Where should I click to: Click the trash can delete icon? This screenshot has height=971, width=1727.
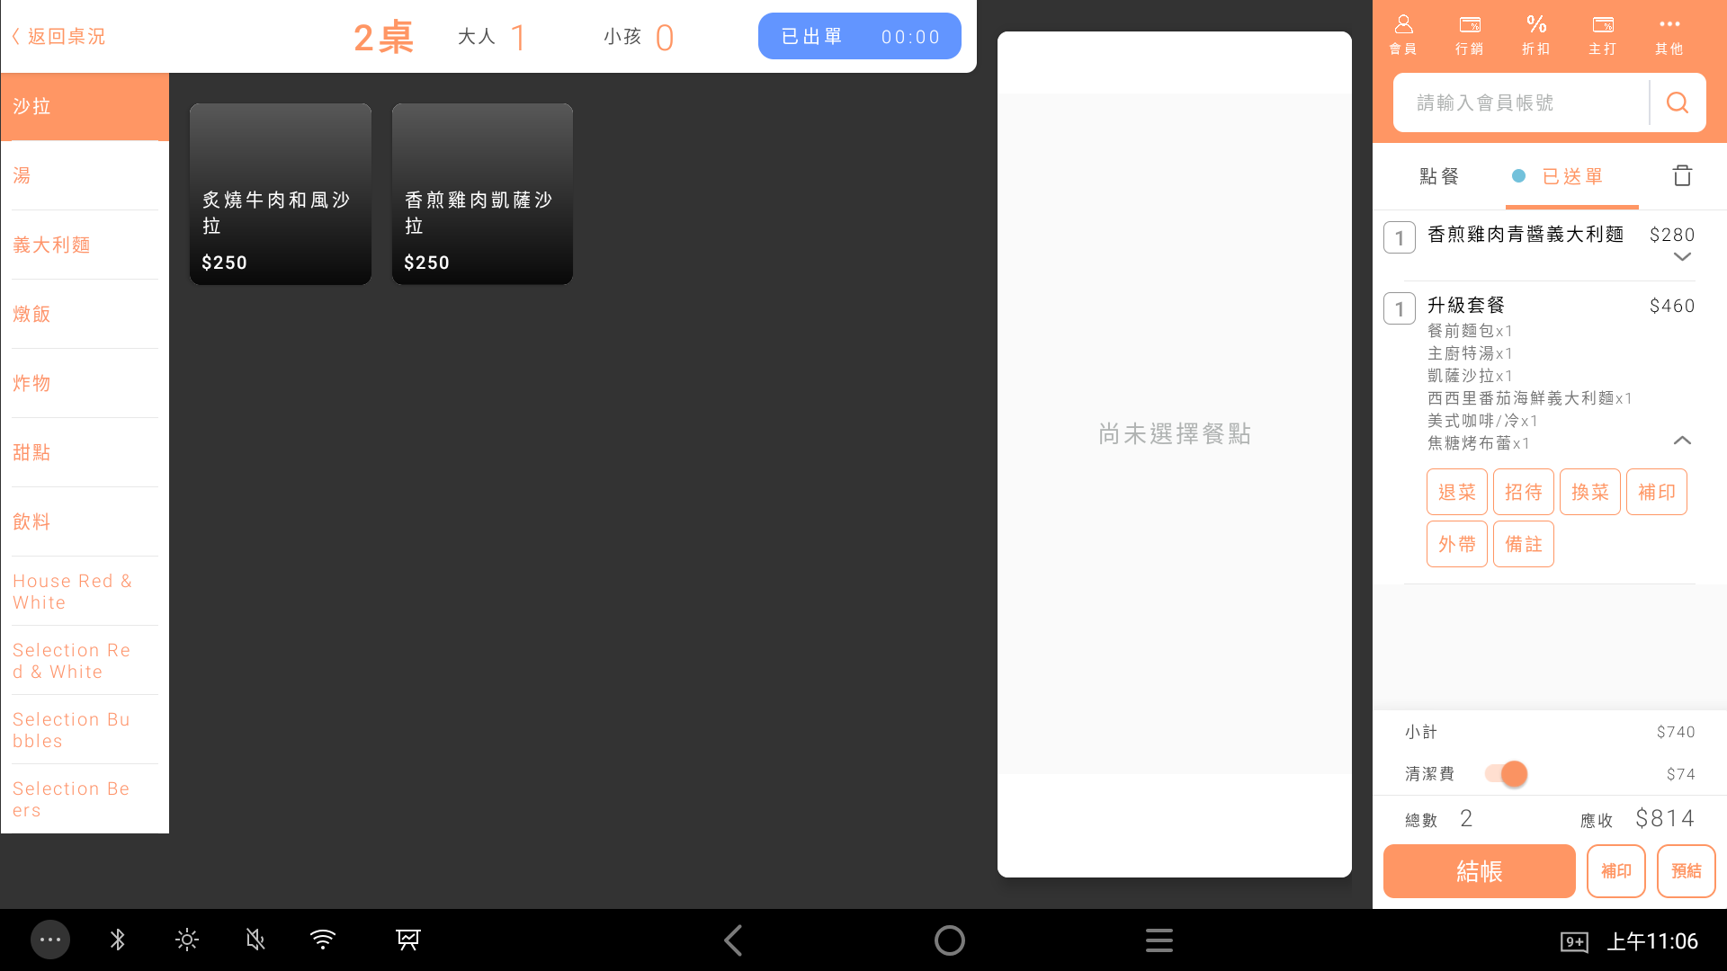[1682, 175]
